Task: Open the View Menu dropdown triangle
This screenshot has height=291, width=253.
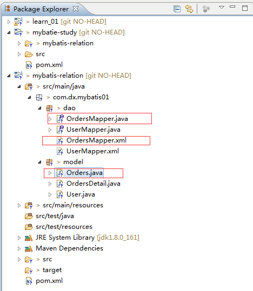Action: coord(222,8)
